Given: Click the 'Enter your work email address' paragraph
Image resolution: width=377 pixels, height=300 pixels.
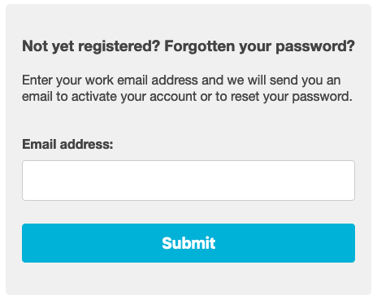Looking at the screenshot, I should pos(187,89).
